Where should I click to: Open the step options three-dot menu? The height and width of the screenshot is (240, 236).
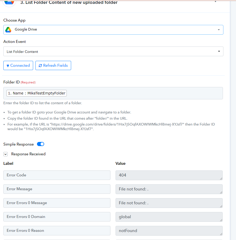tap(215, 2)
